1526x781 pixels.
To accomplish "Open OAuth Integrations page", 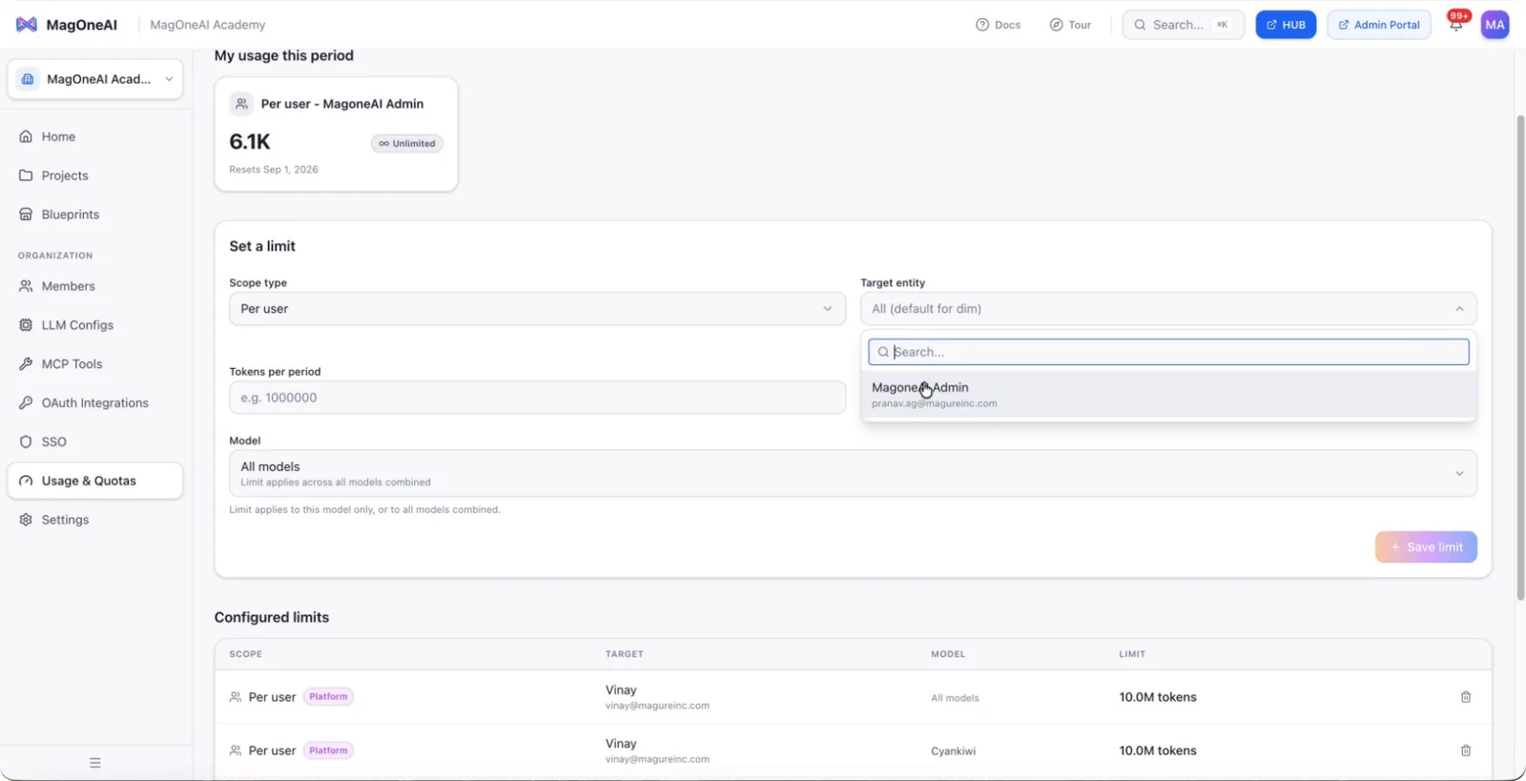I will 95,403.
